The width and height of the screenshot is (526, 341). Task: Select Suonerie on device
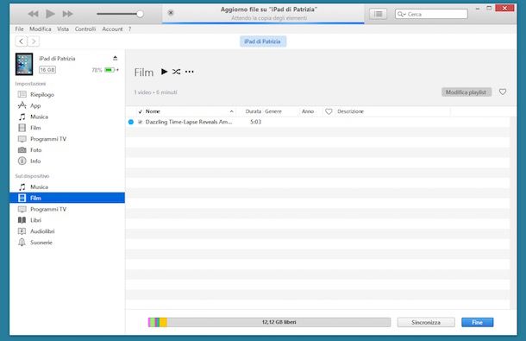(x=41, y=243)
